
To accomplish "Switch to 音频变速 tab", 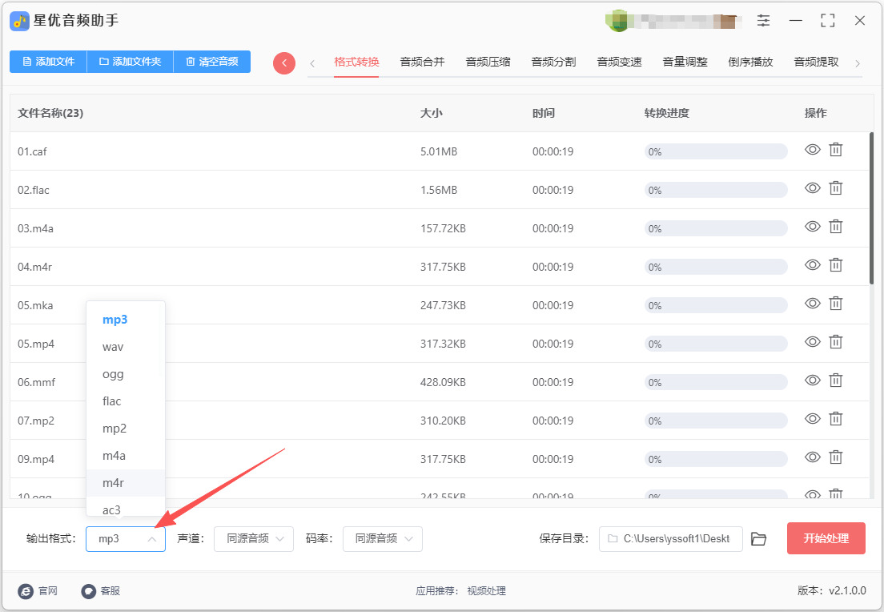I will tap(619, 62).
